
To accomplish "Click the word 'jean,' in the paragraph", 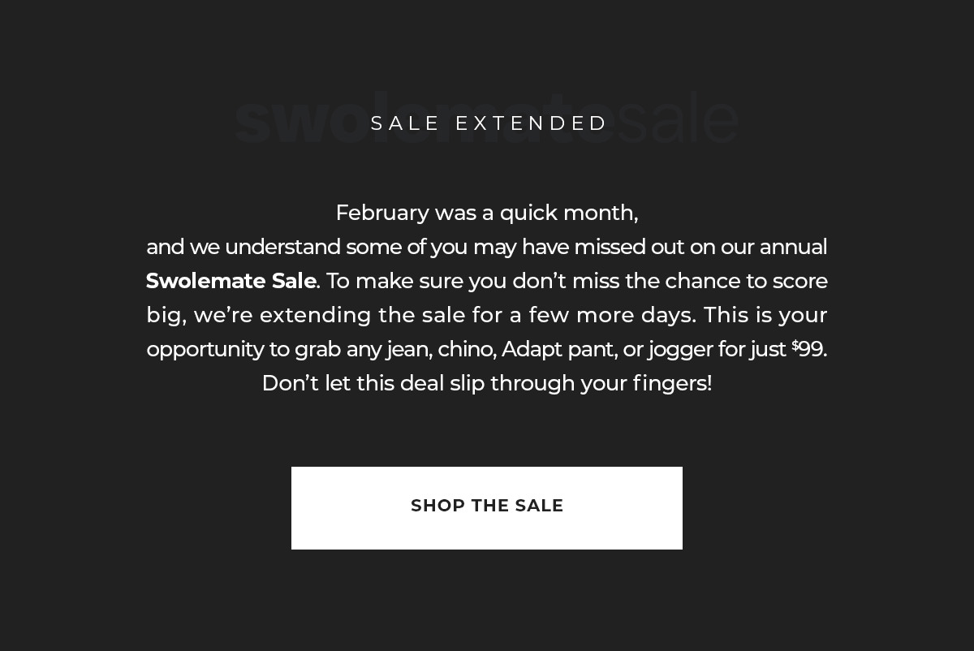I will 409,349.
